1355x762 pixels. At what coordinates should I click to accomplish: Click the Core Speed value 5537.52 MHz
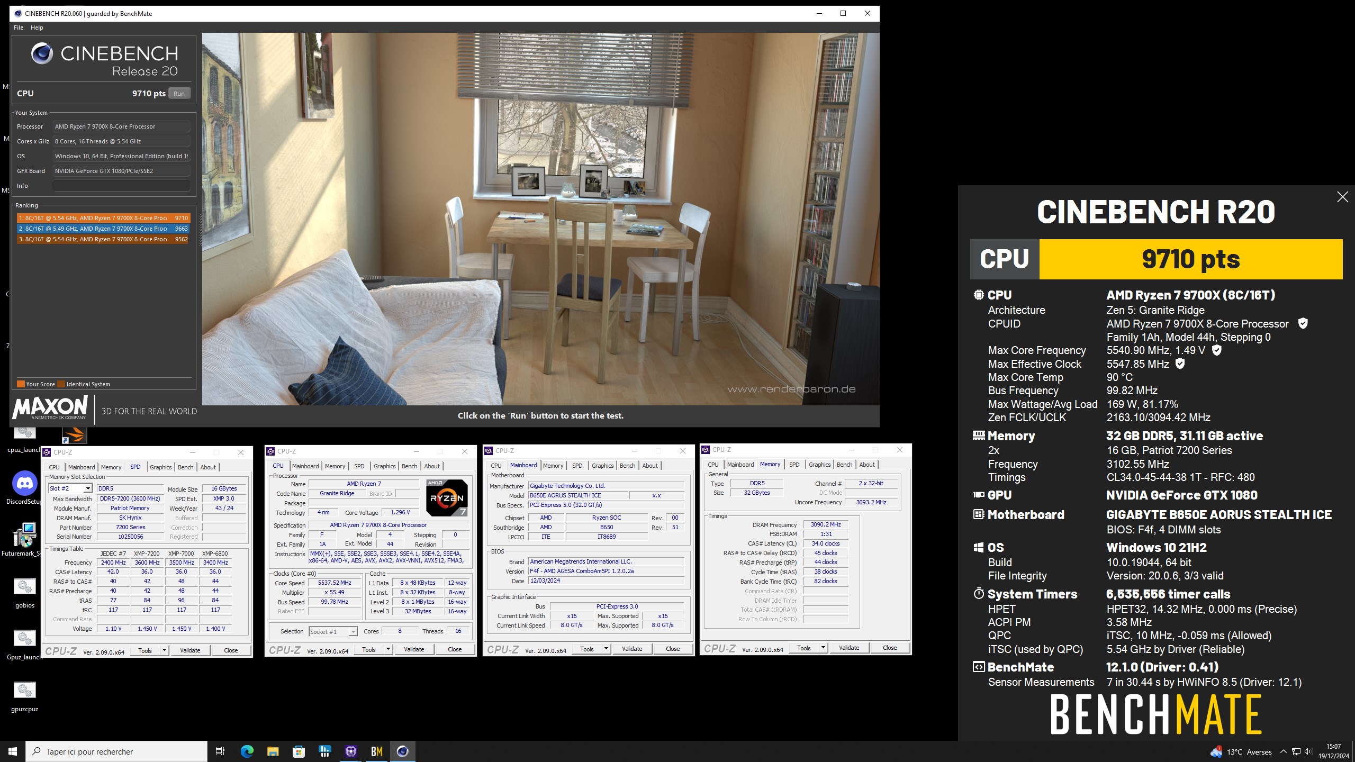(335, 583)
